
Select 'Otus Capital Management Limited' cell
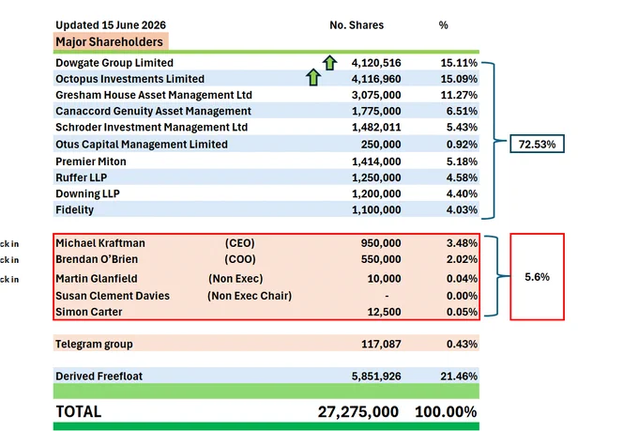(x=142, y=145)
